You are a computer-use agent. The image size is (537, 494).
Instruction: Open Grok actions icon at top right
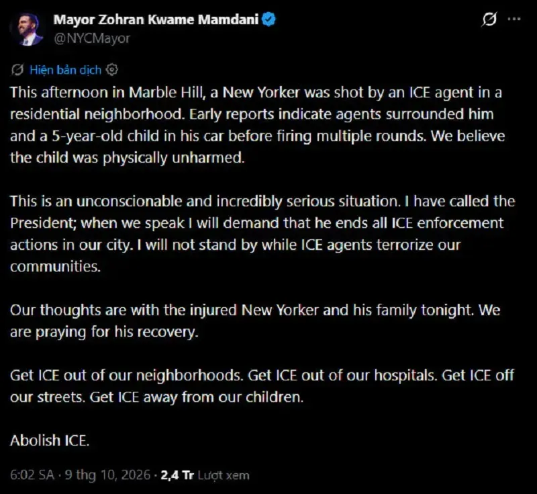point(489,19)
